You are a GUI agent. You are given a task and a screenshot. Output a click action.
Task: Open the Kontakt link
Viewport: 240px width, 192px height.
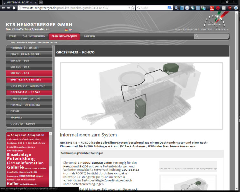(x=207, y=29)
